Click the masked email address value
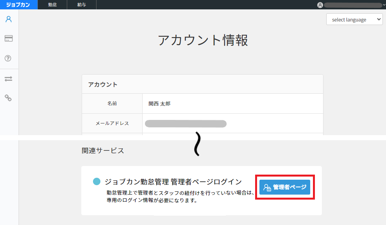This screenshot has width=386, height=225. [x=186, y=123]
